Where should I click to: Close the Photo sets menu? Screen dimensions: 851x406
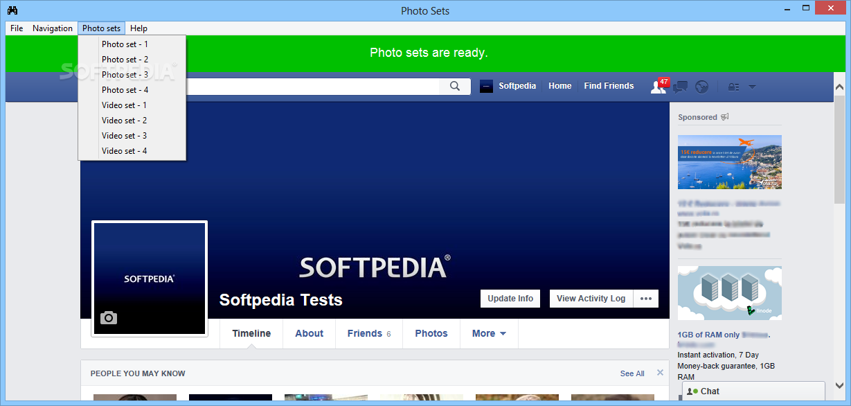(x=102, y=28)
